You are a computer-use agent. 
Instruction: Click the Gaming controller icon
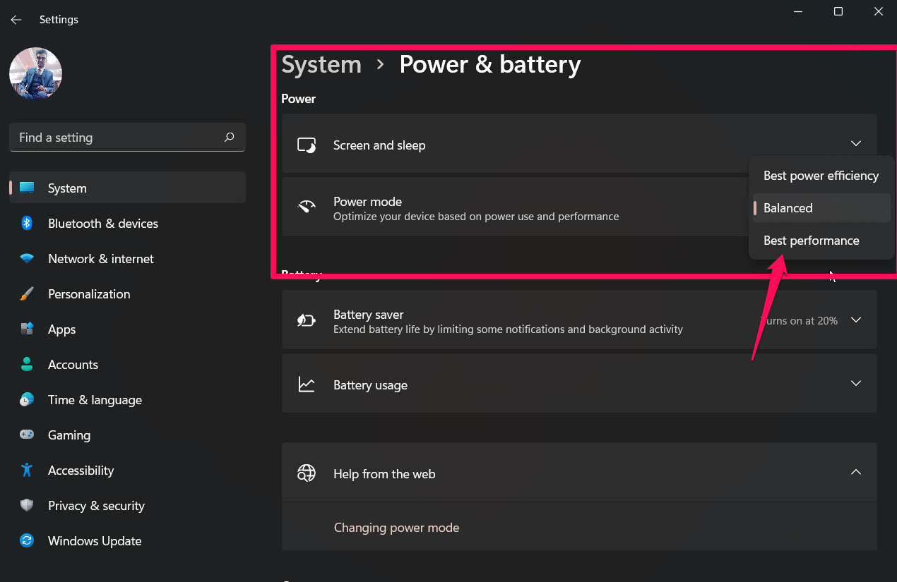pyautogui.click(x=27, y=435)
